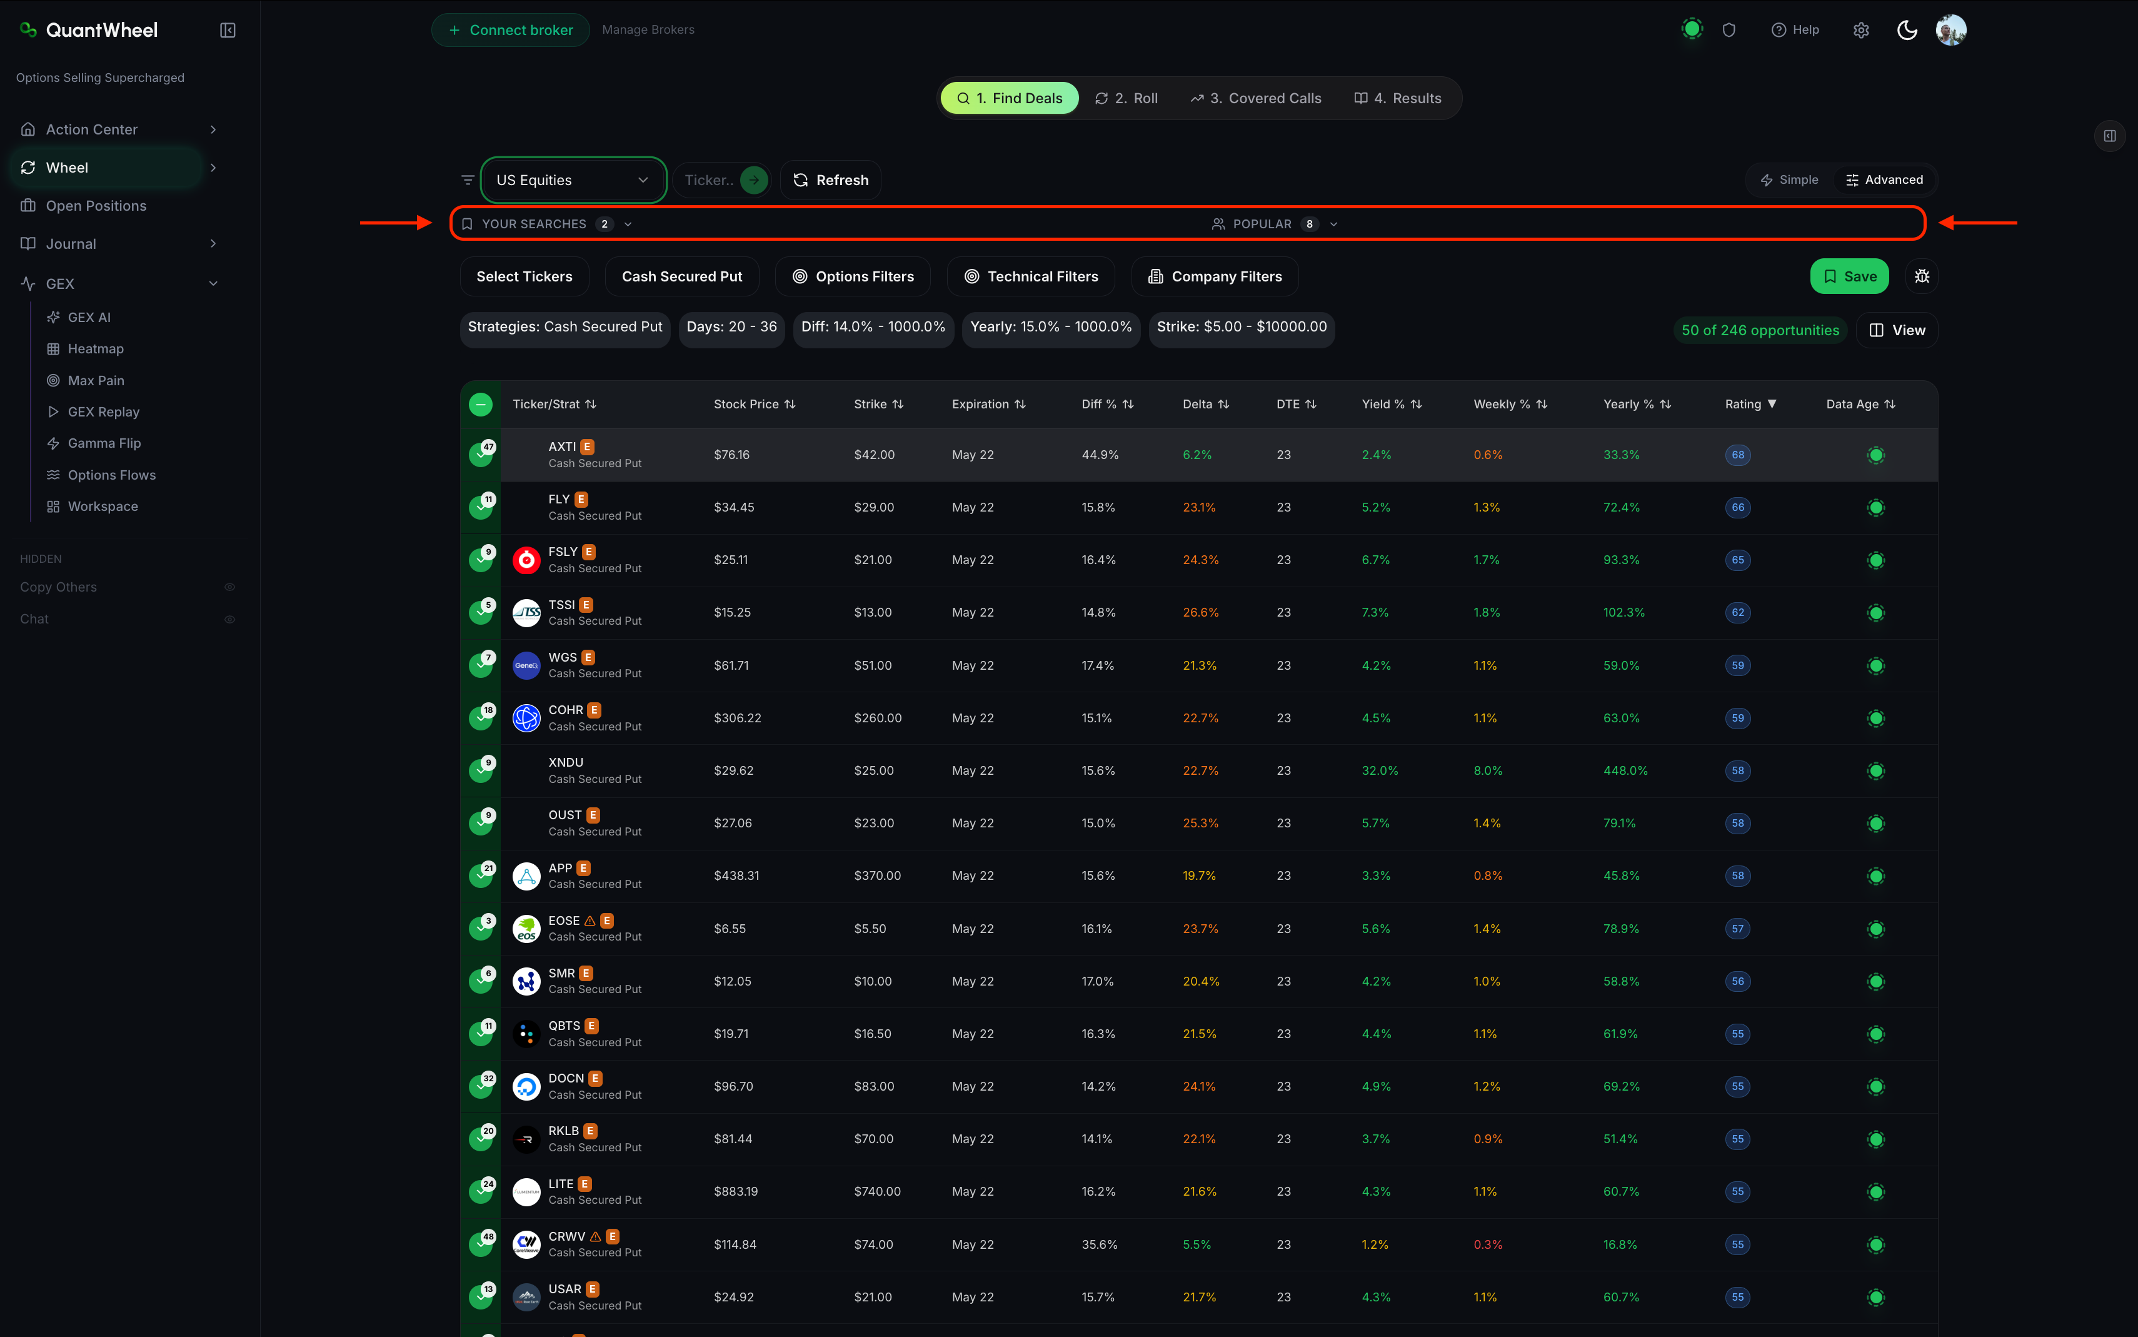
Task: Click the QuantWheel logo
Action: pos(88,30)
